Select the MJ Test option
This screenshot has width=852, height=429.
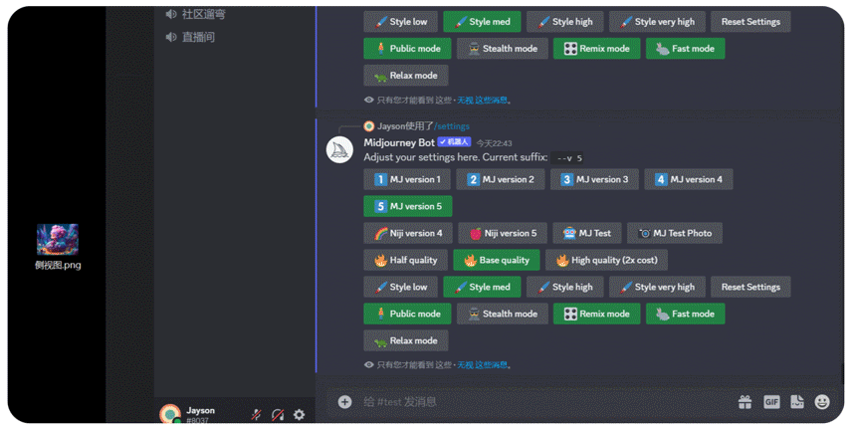[587, 233]
